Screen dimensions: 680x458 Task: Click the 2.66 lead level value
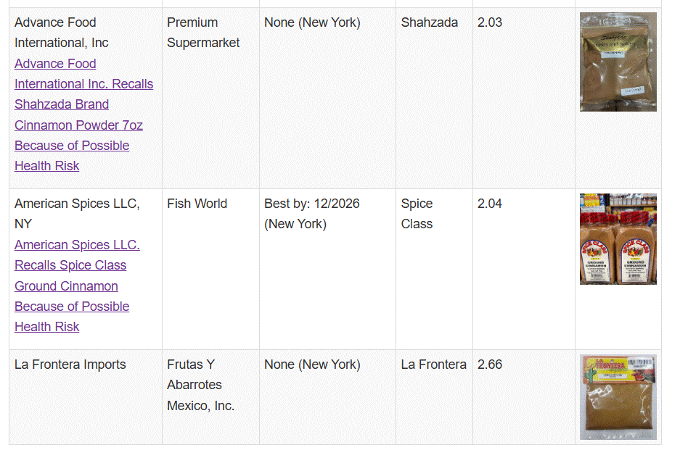(489, 365)
